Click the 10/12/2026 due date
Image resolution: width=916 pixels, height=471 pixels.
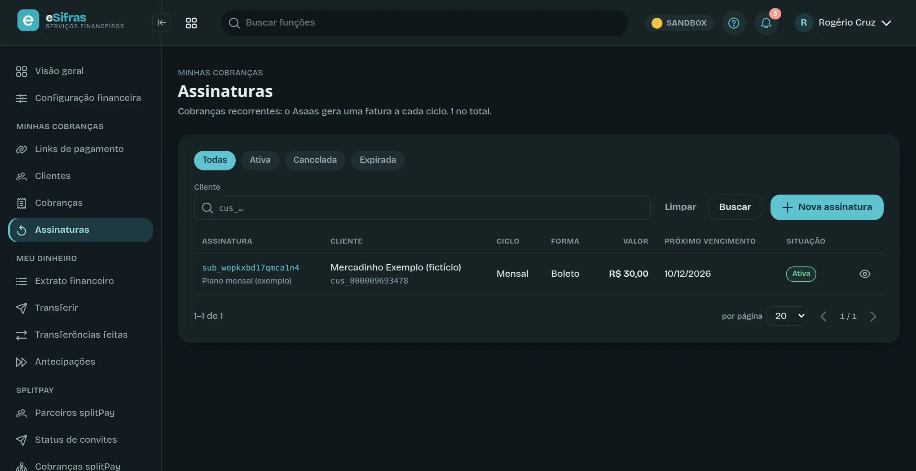coord(687,274)
